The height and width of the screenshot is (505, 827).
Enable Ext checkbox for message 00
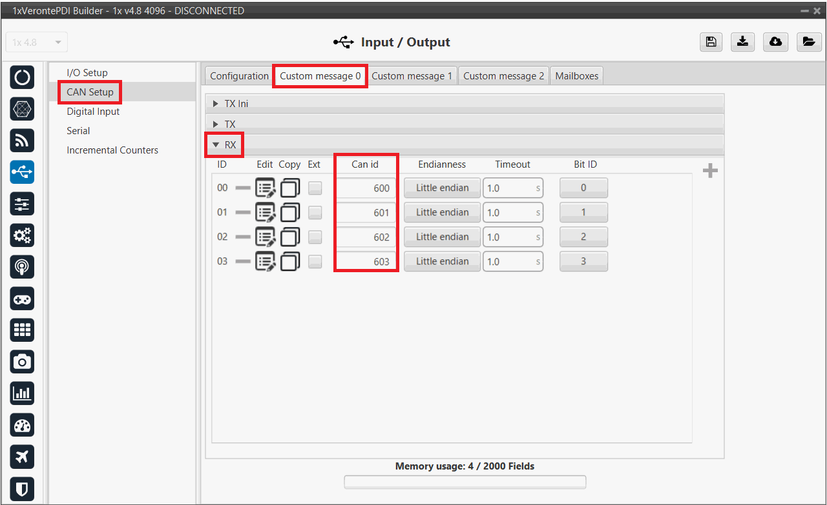[x=315, y=188]
